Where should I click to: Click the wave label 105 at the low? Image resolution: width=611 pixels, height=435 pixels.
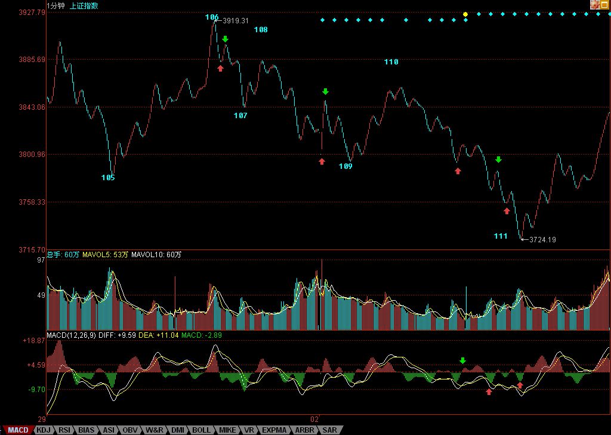108,177
